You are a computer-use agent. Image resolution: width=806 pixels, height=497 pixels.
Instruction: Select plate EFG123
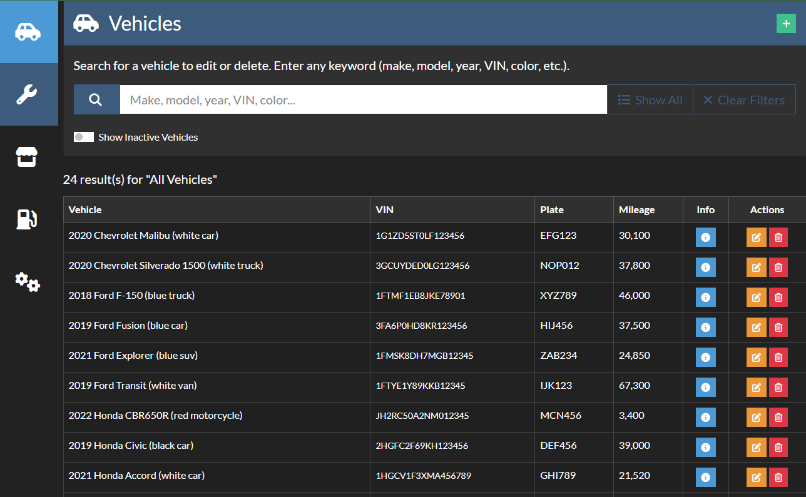tap(558, 236)
